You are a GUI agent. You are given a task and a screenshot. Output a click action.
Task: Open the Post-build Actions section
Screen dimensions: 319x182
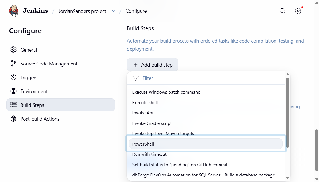pyautogui.click(x=61, y=119)
